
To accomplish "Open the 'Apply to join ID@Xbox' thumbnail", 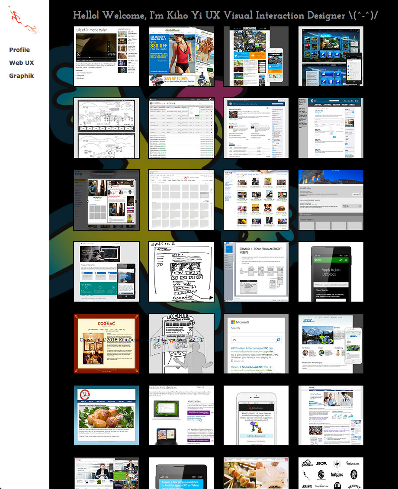I will tap(331, 272).
